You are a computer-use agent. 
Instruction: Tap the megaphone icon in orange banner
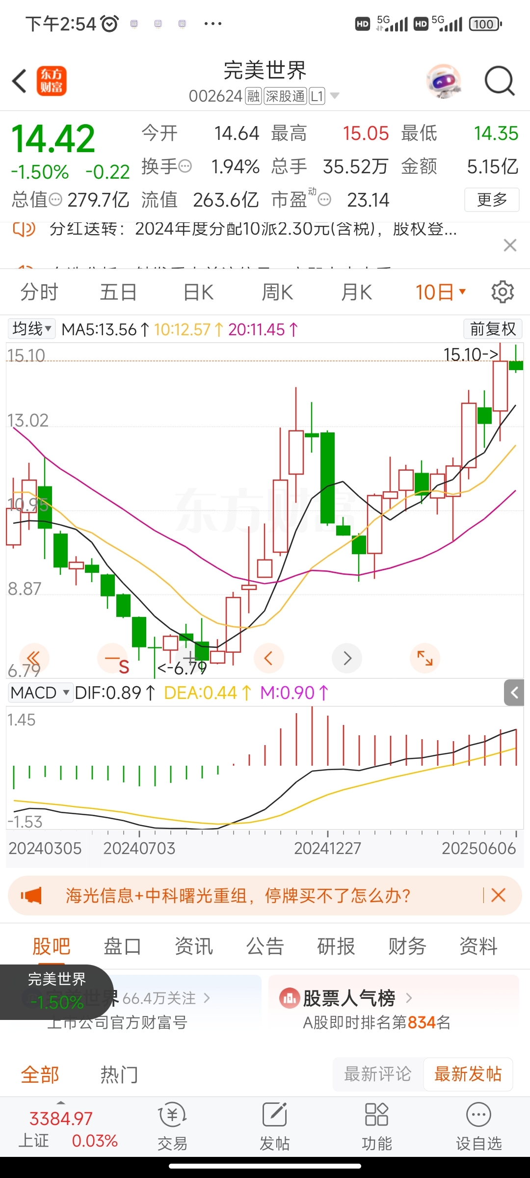point(31,896)
